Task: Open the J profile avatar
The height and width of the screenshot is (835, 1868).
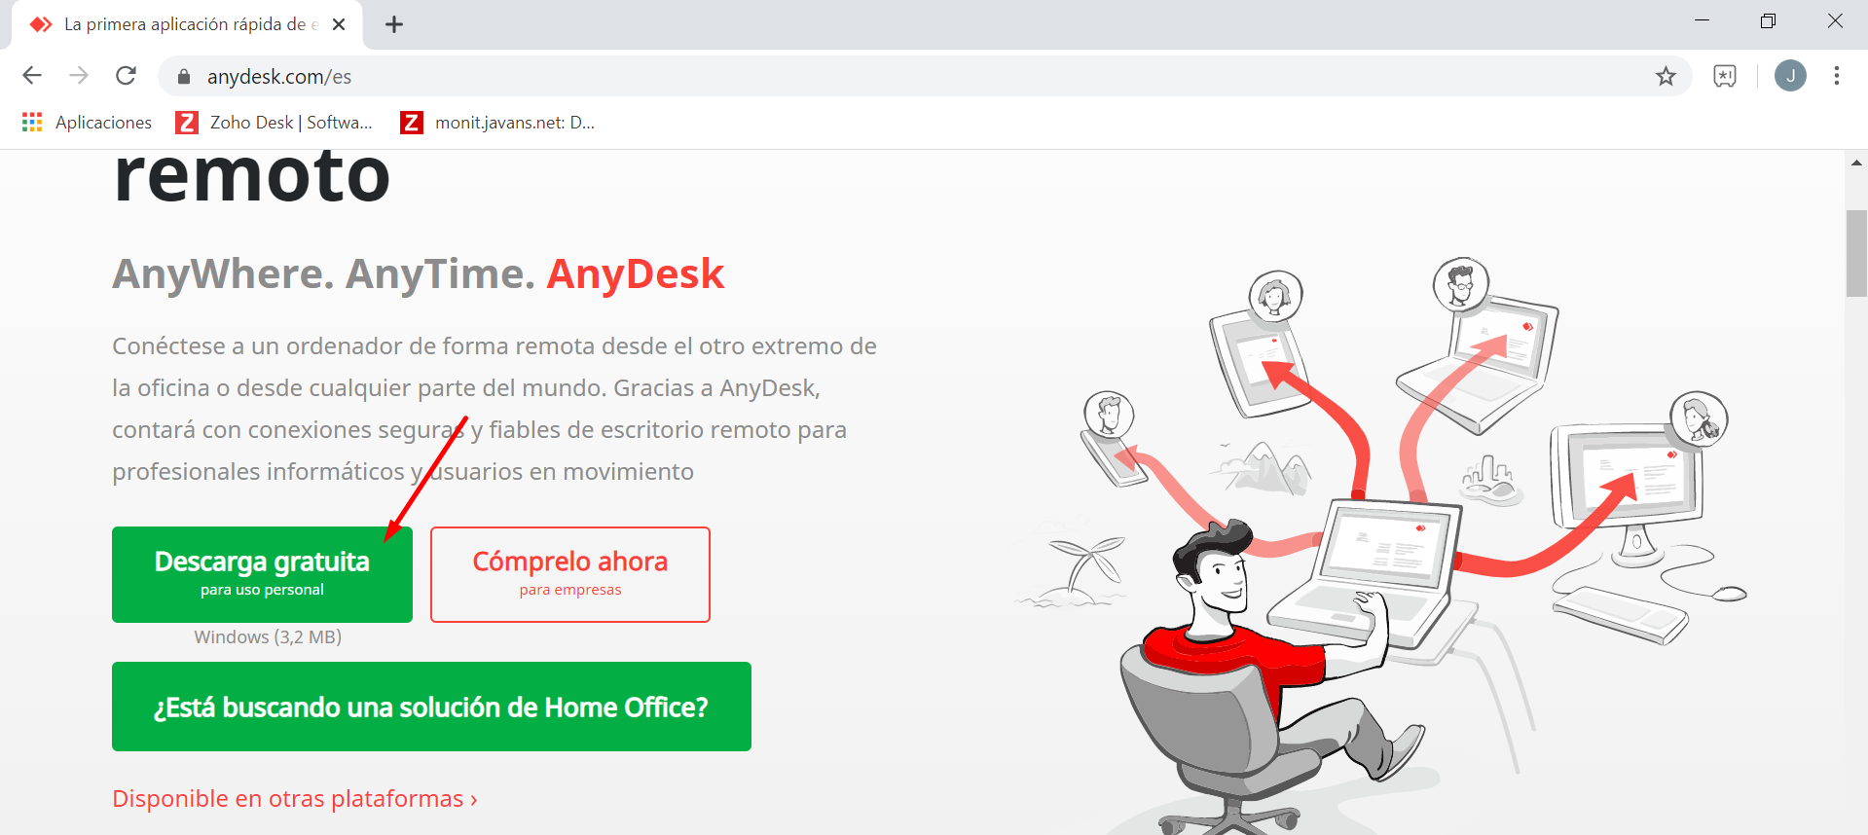Action: [1790, 76]
